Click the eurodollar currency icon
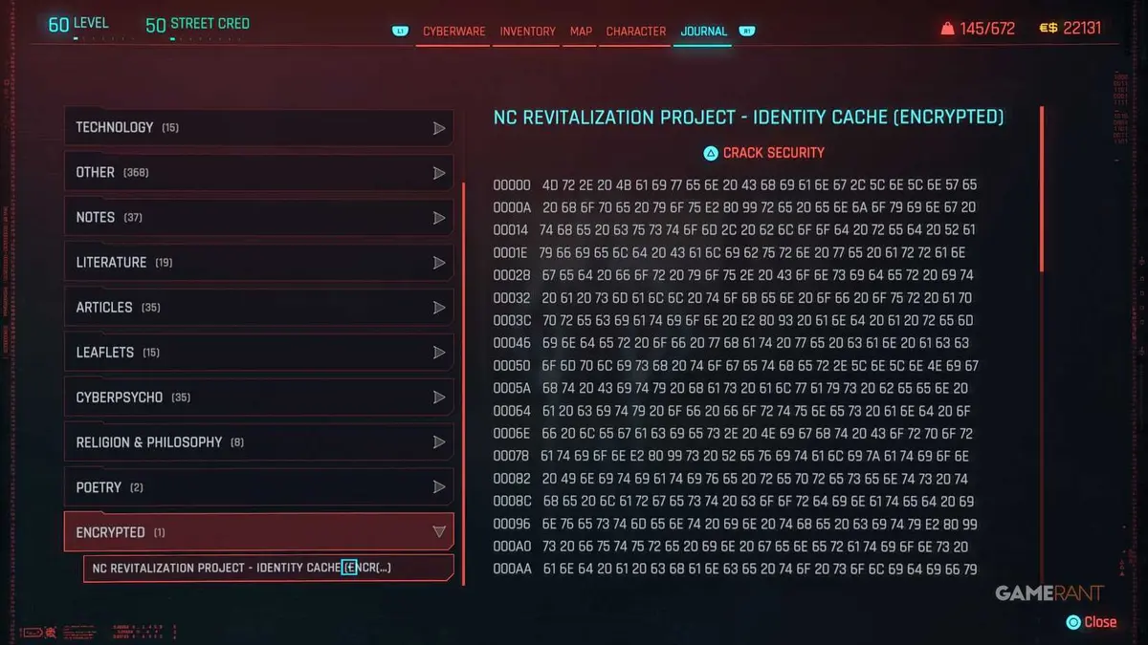This screenshot has height=645, width=1148. click(x=1049, y=29)
